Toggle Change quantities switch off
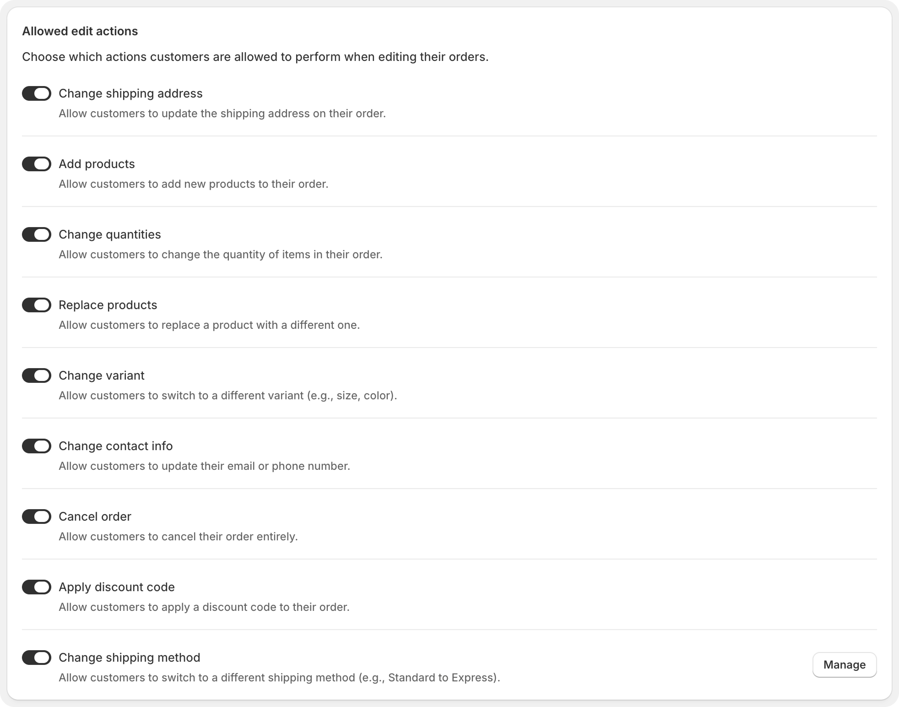The image size is (899, 707). click(37, 234)
